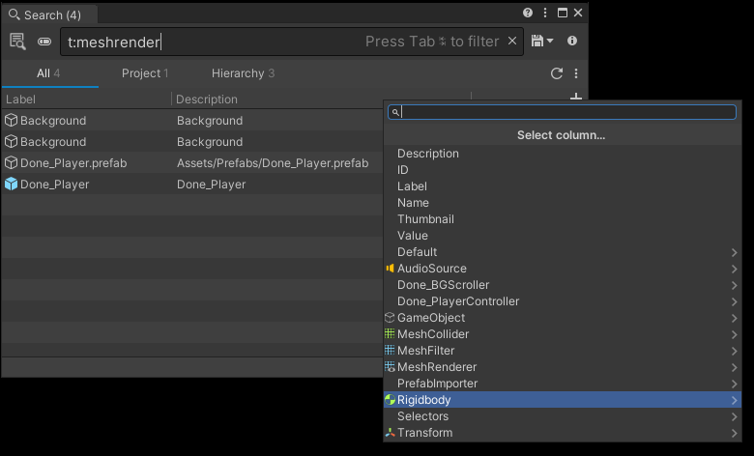The image size is (754, 456).
Task: Clear the search text with the X
Action: [x=512, y=42]
